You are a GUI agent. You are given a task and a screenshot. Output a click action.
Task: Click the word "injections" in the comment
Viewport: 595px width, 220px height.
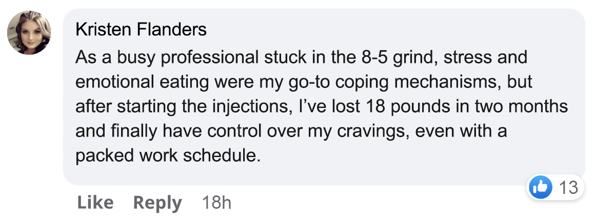pos(251,107)
